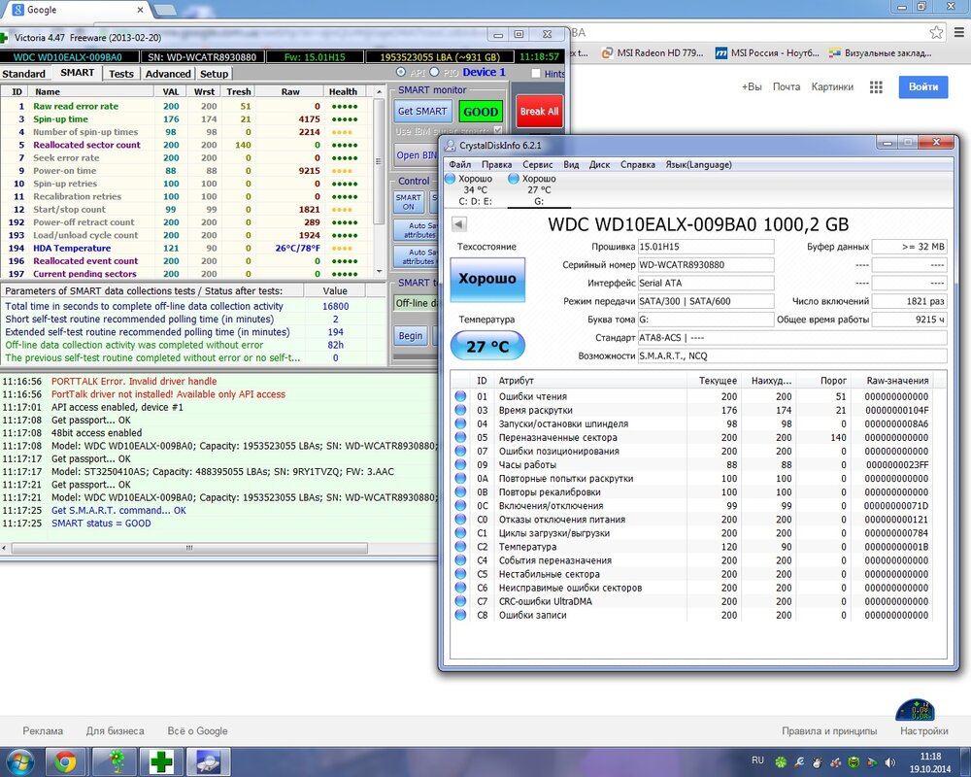Click the status circle for Ошибки чтения

click(x=460, y=396)
